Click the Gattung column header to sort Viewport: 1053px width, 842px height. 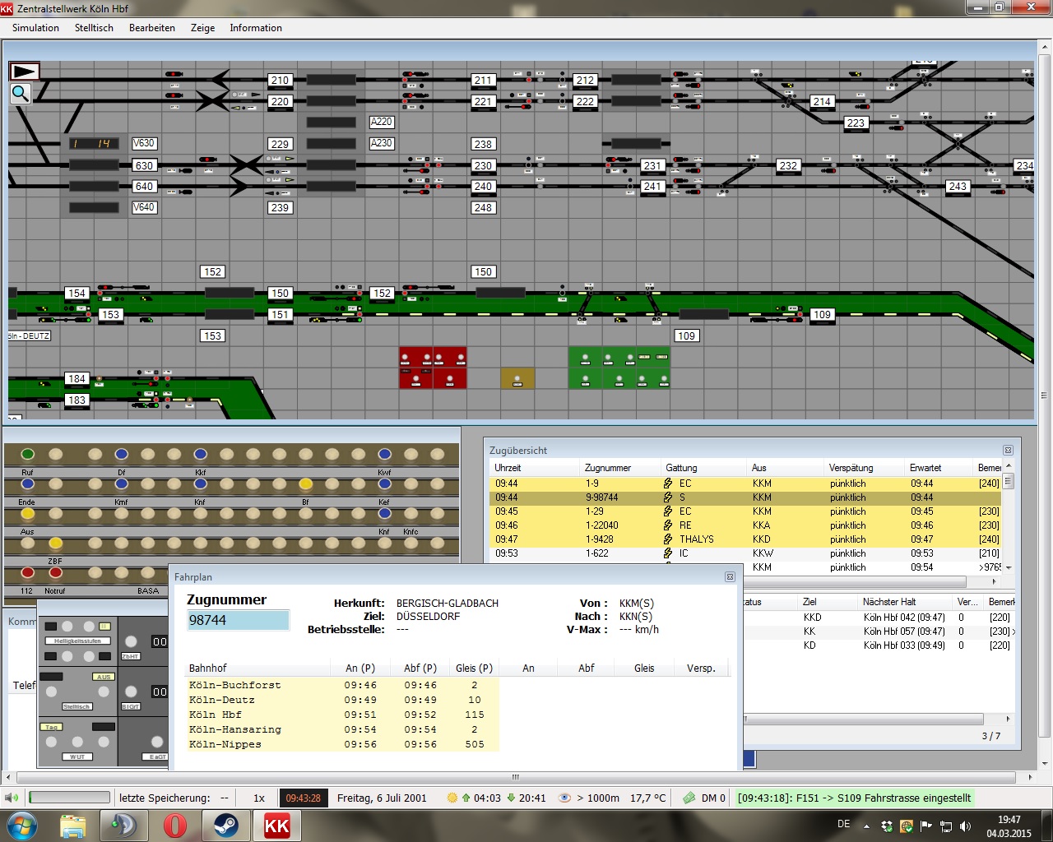681,468
